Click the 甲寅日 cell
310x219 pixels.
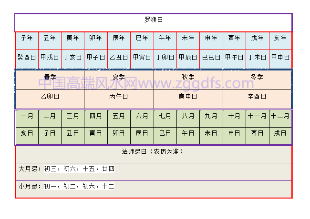click(x=142, y=59)
